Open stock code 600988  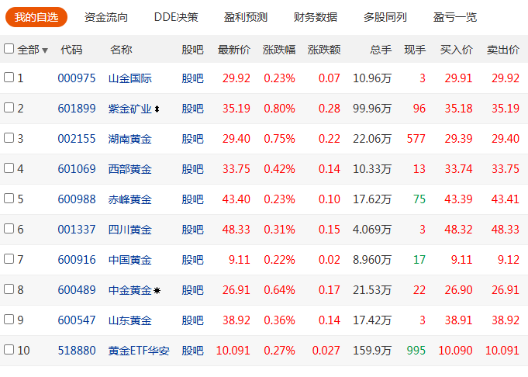(x=77, y=199)
